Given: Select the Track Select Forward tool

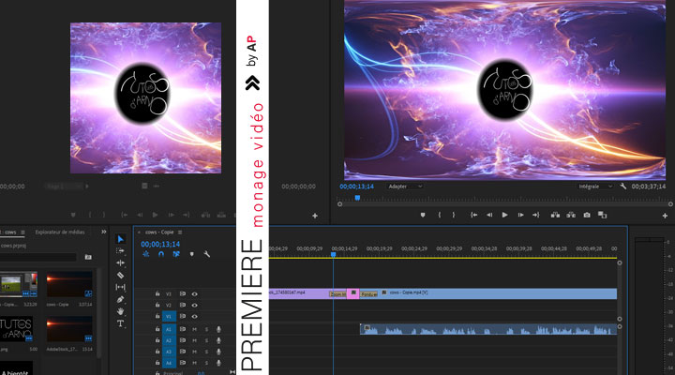Looking at the screenshot, I should (x=121, y=250).
